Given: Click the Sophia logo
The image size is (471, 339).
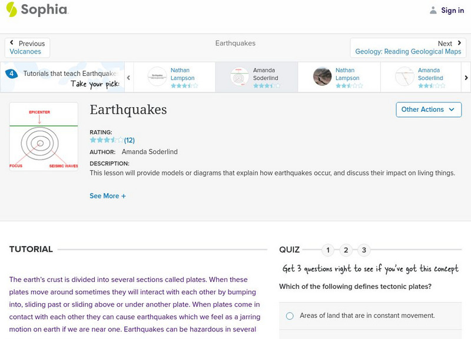Looking at the screenshot, I should click(35, 9).
